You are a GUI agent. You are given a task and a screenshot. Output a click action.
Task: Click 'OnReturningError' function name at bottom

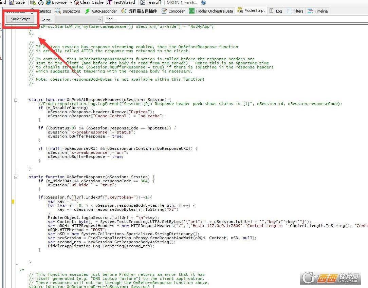(x=86, y=286)
